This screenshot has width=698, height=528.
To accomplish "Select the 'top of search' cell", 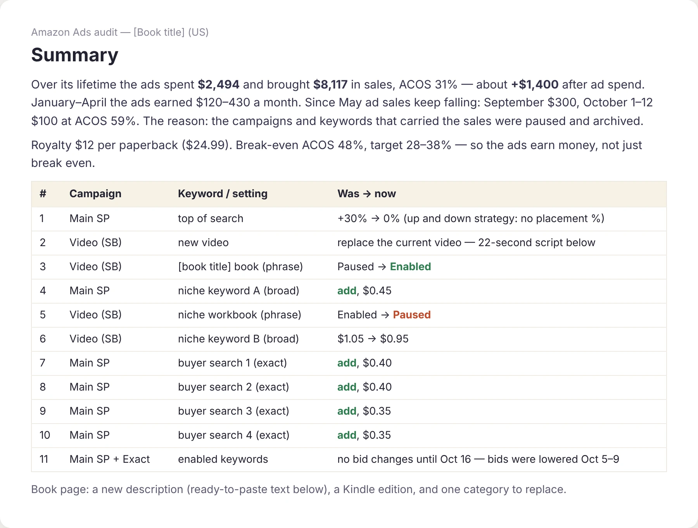I will (x=211, y=219).
